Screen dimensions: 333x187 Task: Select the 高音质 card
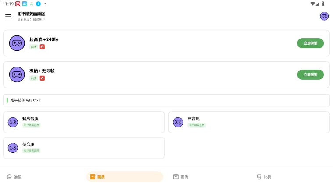point(249,122)
